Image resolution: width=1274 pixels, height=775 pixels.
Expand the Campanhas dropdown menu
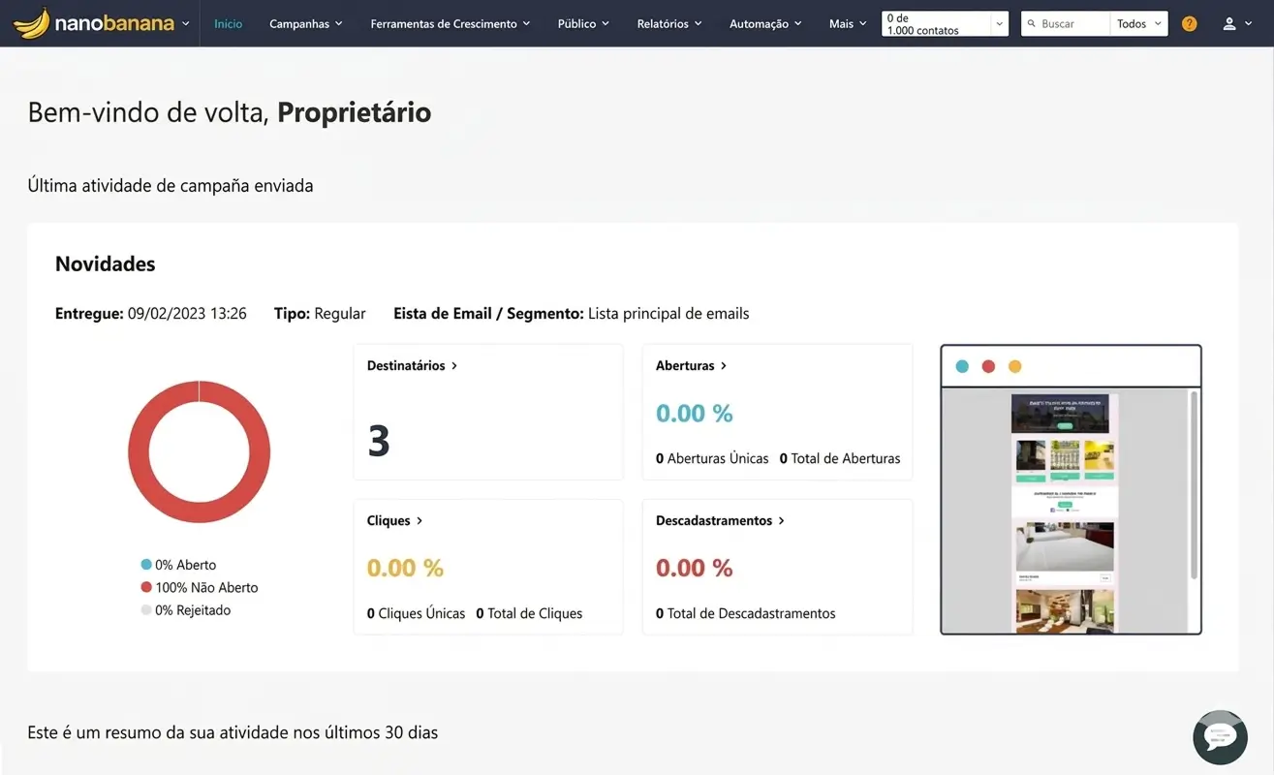(306, 23)
